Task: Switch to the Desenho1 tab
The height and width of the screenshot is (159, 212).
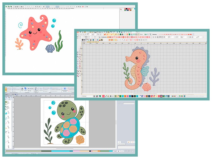Action: pos(83,42)
